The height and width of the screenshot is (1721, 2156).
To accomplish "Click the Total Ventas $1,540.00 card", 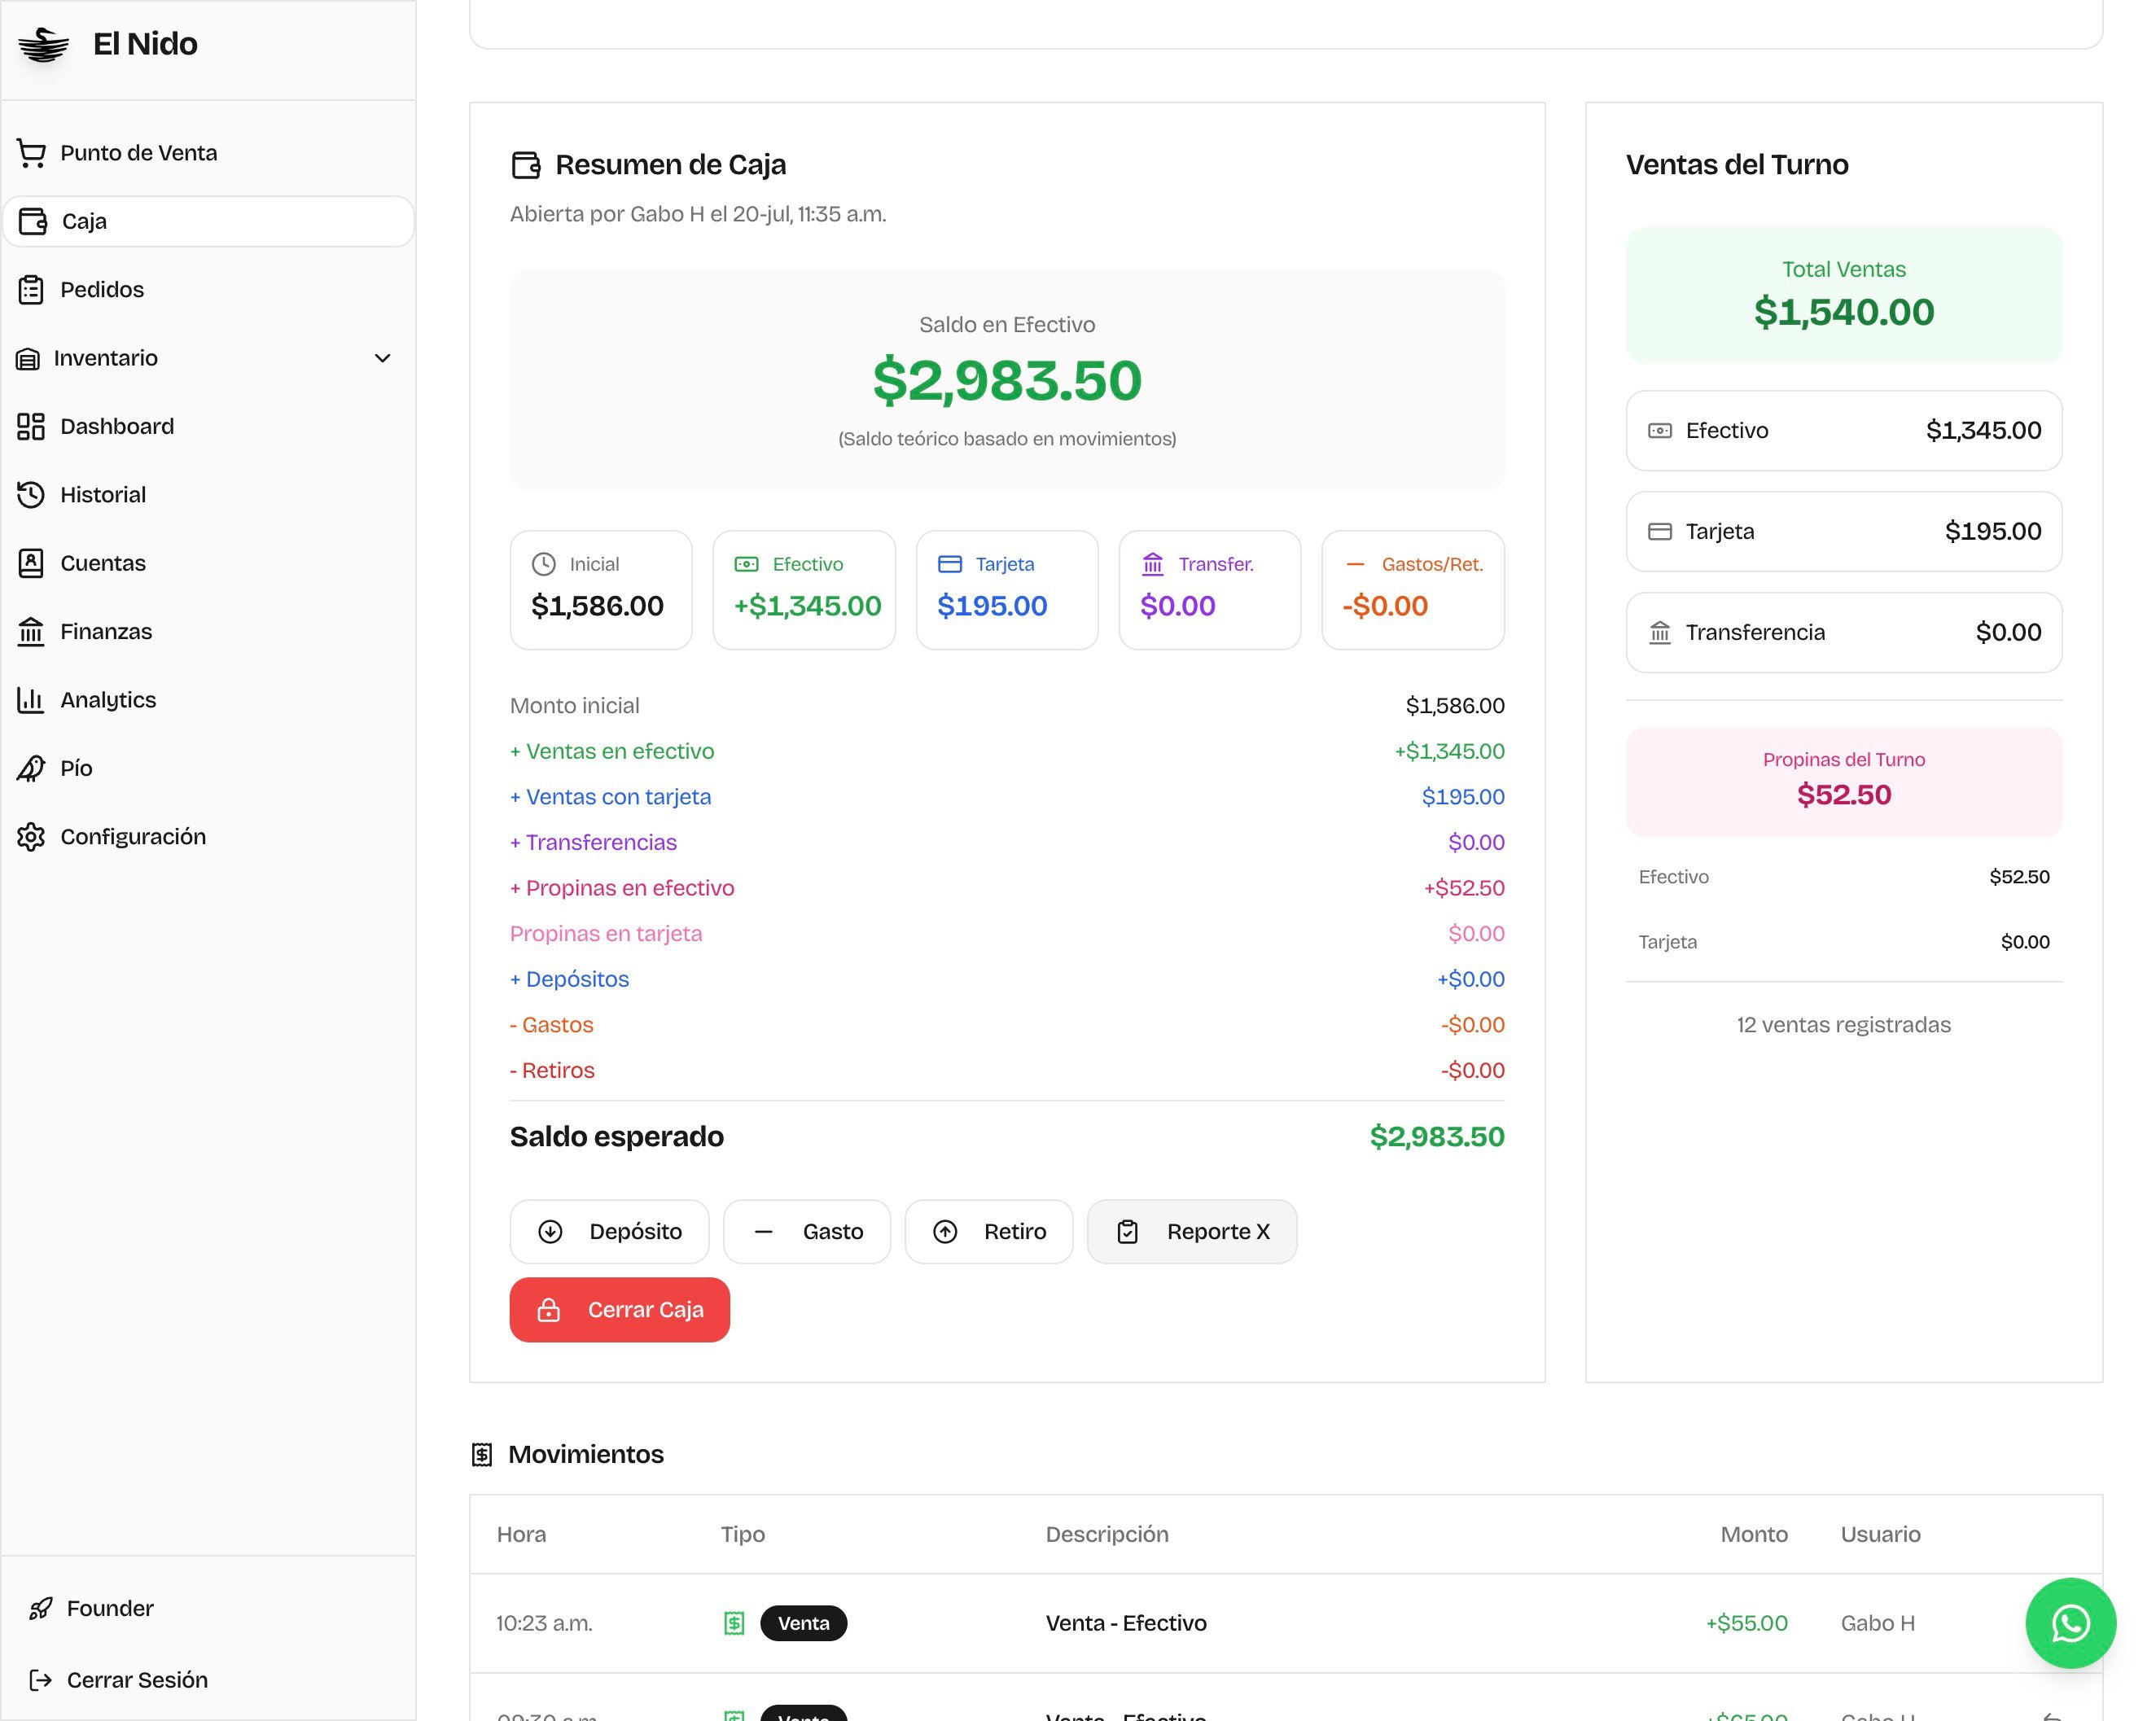I will tap(1844, 295).
